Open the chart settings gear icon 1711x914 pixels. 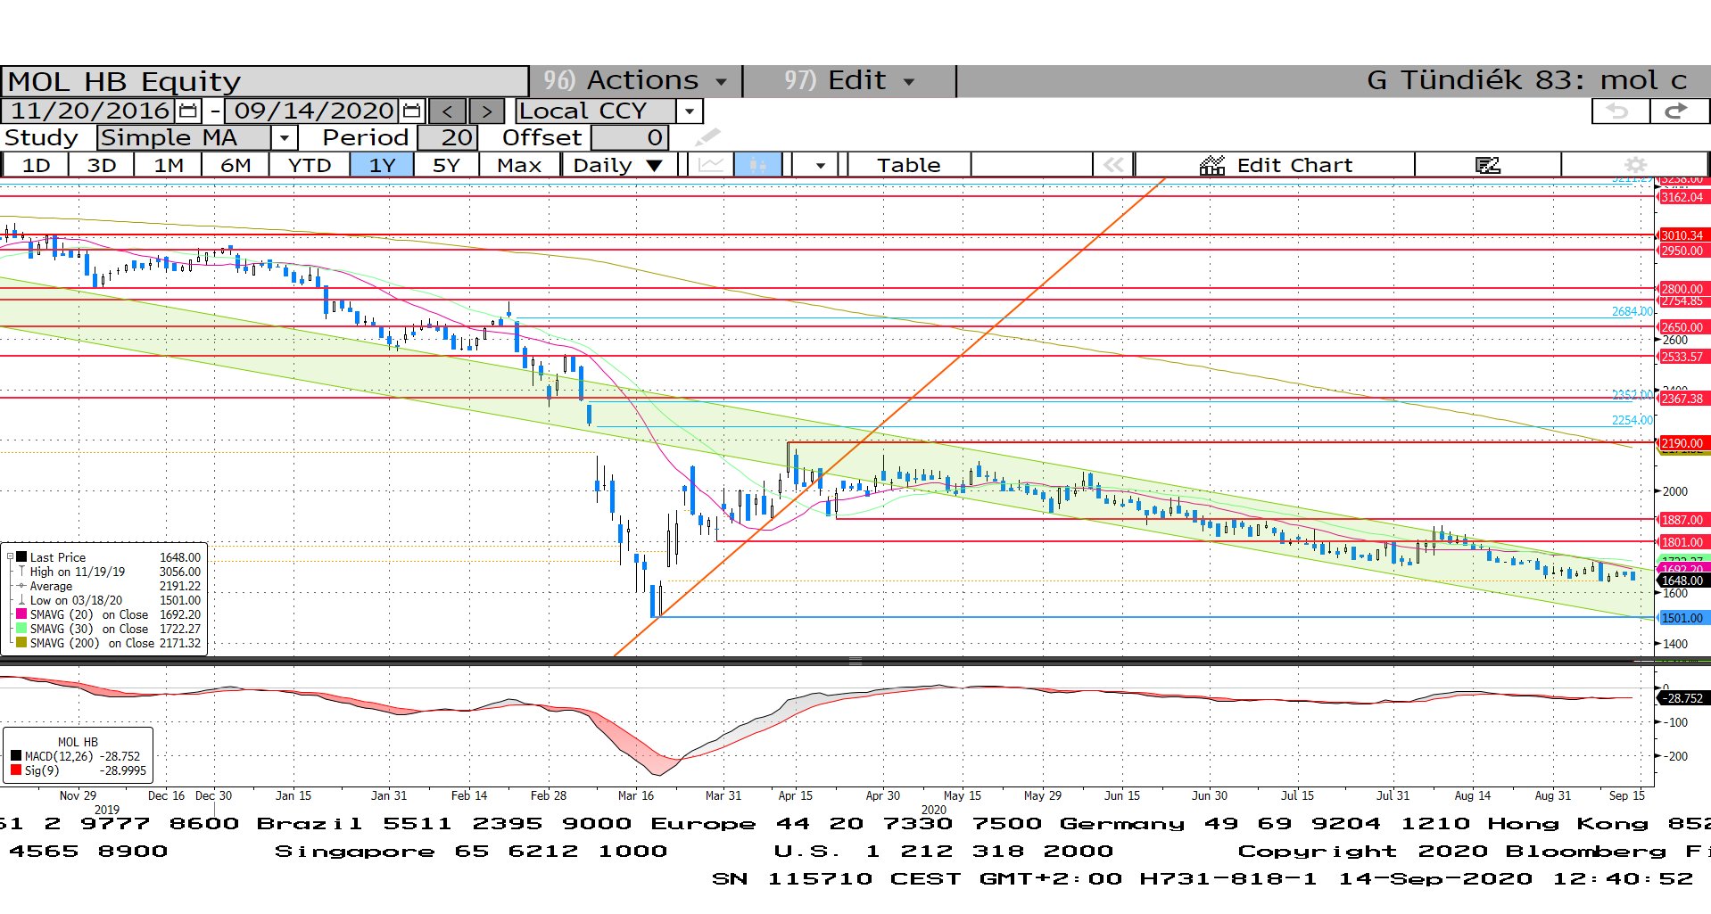[1634, 165]
